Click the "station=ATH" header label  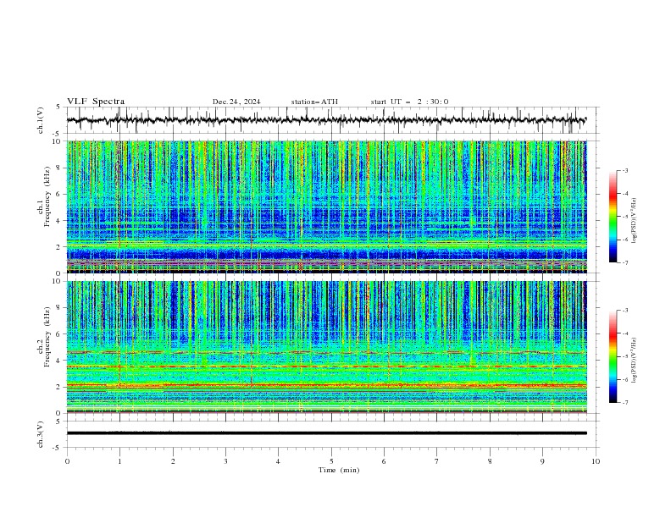pyautogui.click(x=314, y=102)
